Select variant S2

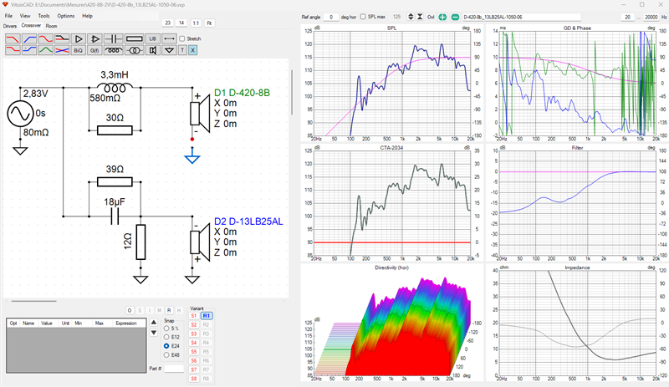point(194,324)
